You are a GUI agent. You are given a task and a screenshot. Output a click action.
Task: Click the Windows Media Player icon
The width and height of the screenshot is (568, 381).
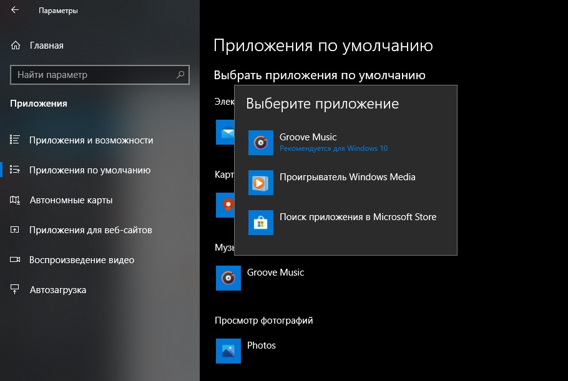coord(260,183)
